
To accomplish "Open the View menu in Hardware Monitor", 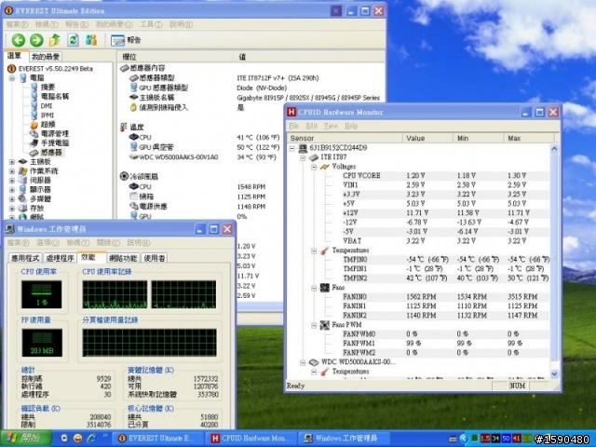I will coord(331,126).
